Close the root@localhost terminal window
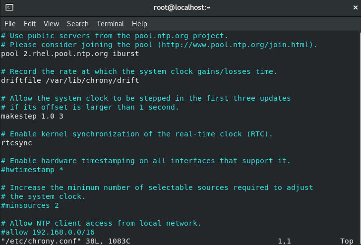 [x=355, y=7]
